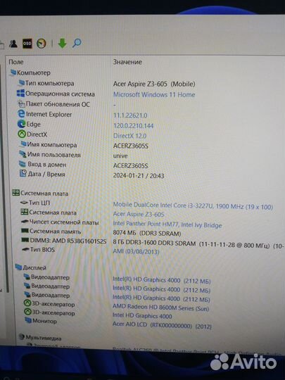The image size is (285, 380).
Task: Open the Acer Aspire Z3-605 motherboard link
Action: (139, 214)
